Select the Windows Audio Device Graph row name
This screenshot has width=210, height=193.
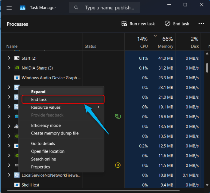point(51,78)
